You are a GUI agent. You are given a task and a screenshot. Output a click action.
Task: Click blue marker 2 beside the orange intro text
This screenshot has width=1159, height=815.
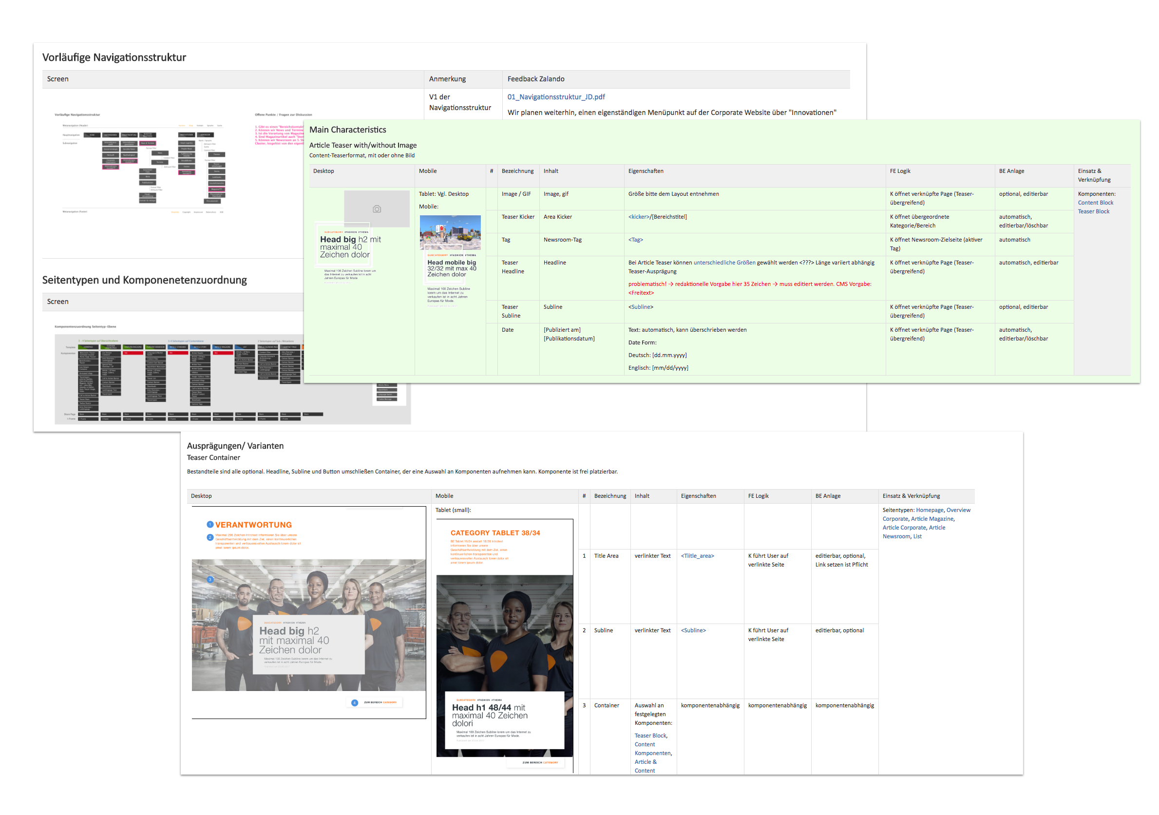point(210,537)
